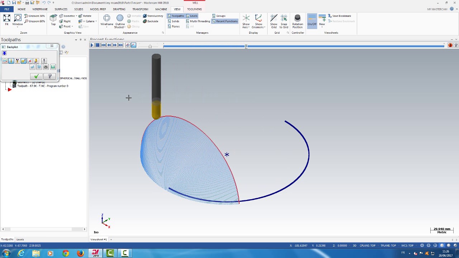This screenshot has height=258, width=459.
Task: Click Show Gnomons icon
Action: click(259, 18)
